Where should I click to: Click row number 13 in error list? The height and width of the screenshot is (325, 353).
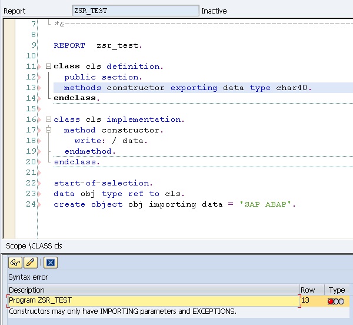point(307,301)
